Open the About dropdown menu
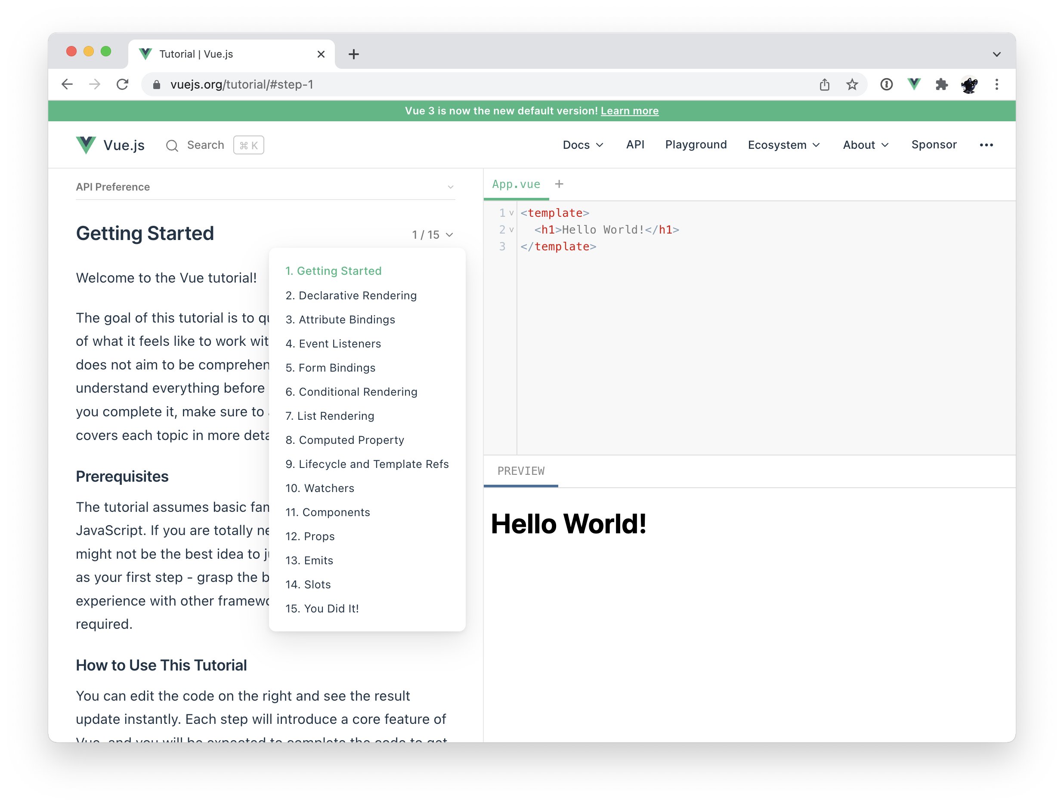Screen dimensions: 1064x806 click(866, 145)
